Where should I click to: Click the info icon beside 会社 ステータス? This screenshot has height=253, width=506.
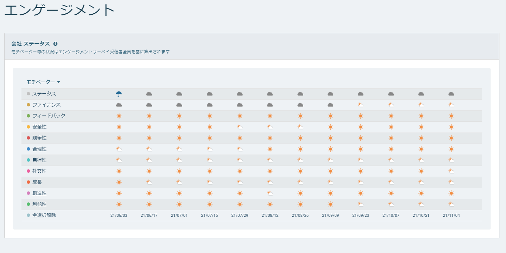(x=55, y=44)
